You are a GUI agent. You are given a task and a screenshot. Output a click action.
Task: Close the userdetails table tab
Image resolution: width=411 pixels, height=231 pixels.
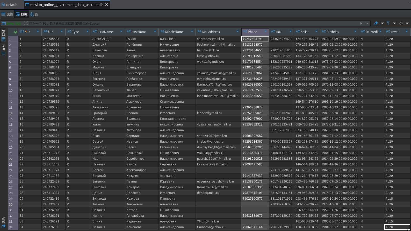[x=106, y=5]
